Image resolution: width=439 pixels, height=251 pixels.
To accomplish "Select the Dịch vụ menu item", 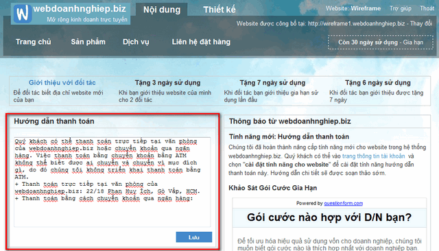I will tap(136, 42).
